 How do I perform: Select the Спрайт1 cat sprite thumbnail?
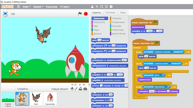click(22, 99)
